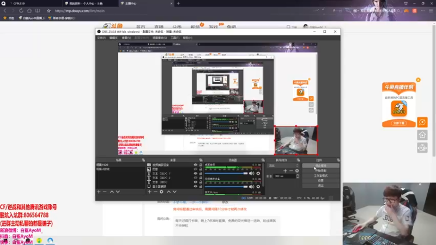Click the 停止推流 stop streaming button
This screenshot has height=245, width=436.
(x=320, y=166)
